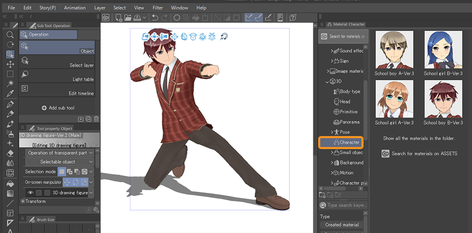Screen dimensions: 472x233
Task: Open the Filter menu
Action: pyautogui.click(x=158, y=8)
